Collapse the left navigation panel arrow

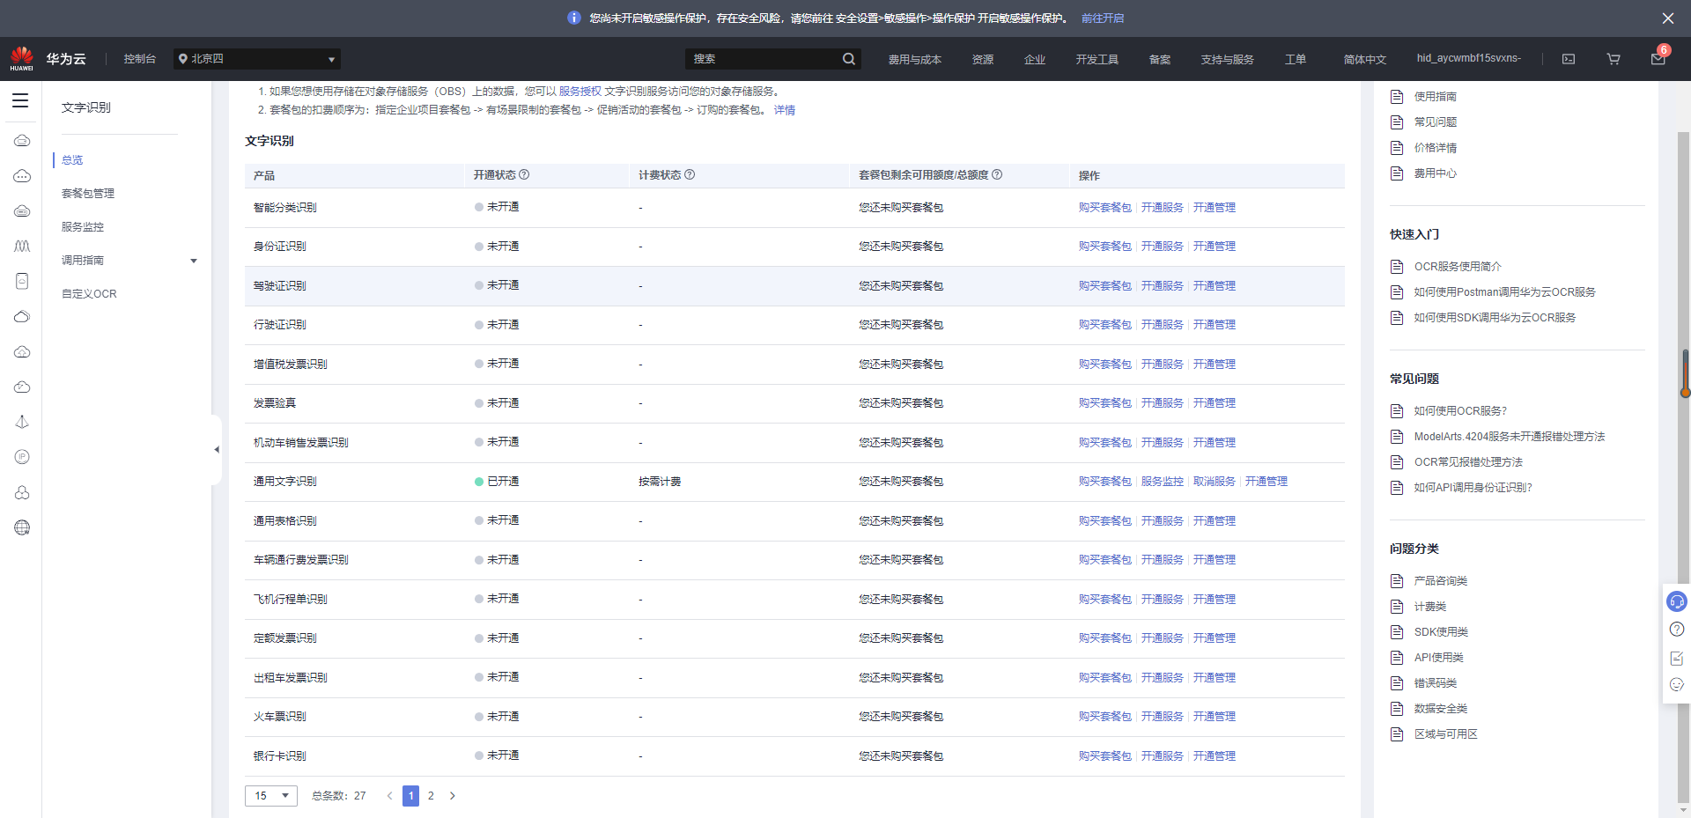[x=216, y=450]
